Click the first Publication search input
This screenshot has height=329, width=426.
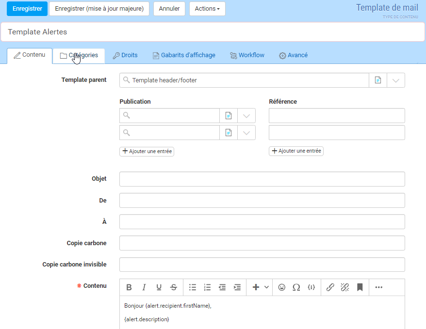[x=169, y=116]
